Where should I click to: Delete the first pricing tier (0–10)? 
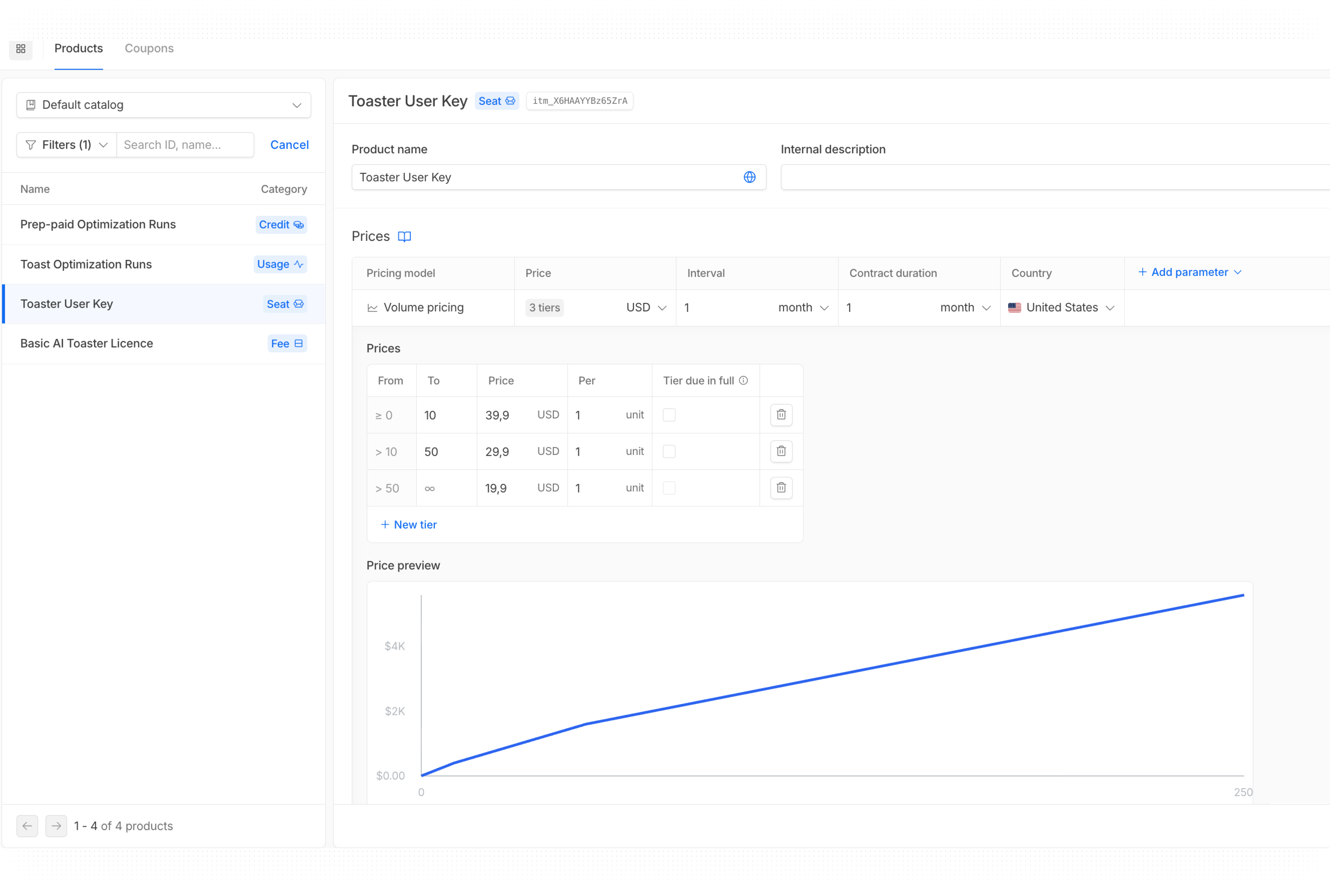(x=781, y=415)
